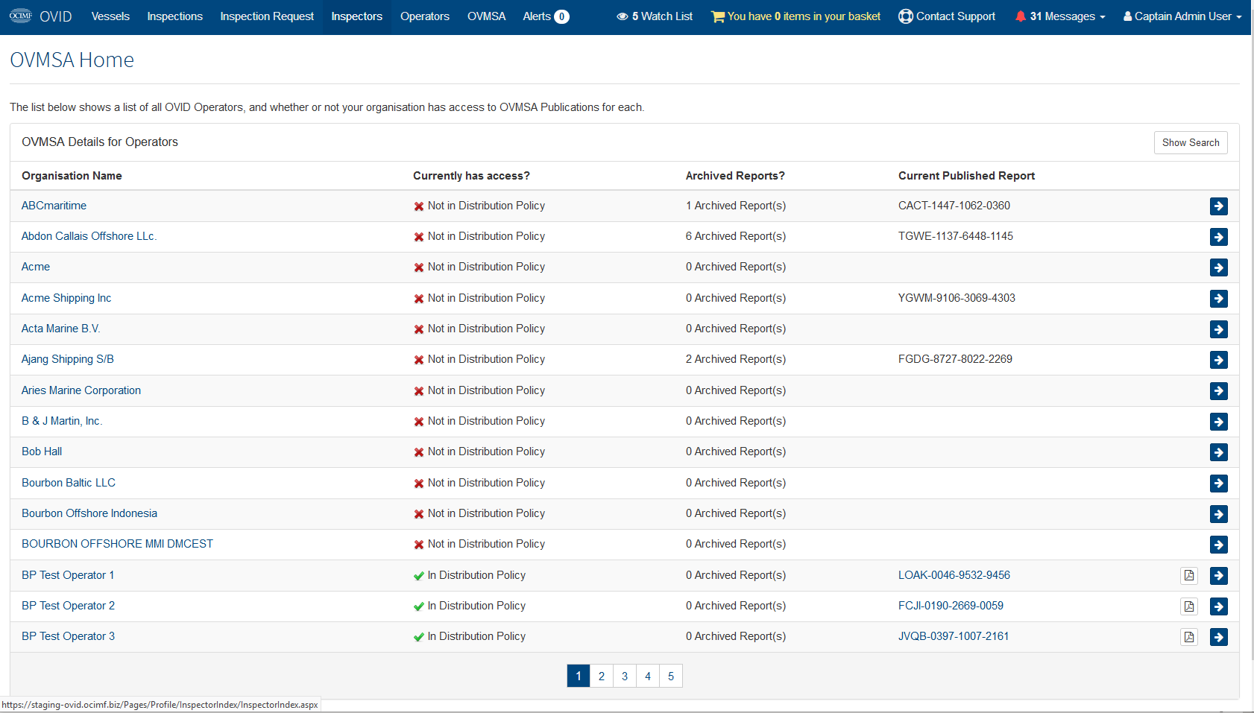This screenshot has width=1254, height=713.
Task: Open arrow icon for BOURBON OFFSHORE MMI DMCEST
Action: pyautogui.click(x=1218, y=545)
